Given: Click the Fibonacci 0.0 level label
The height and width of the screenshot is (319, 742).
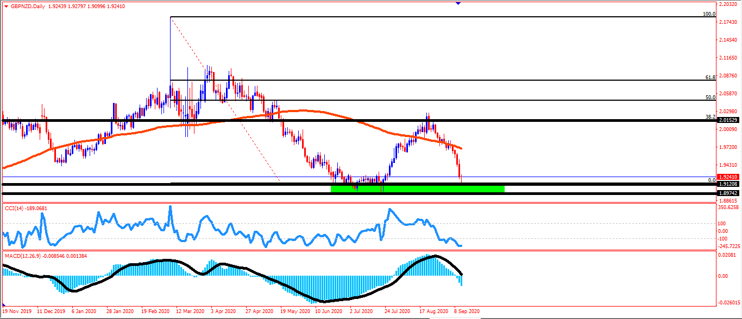Looking at the screenshot, I should tap(711, 180).
